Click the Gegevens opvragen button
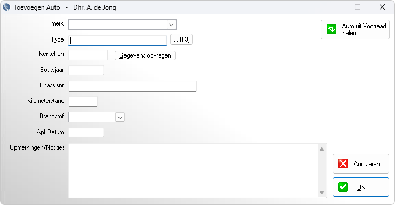 tap(145, 55)
